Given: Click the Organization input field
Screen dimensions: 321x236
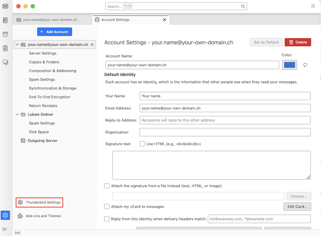Looking at the screenshot, I should tap(225, 132).
